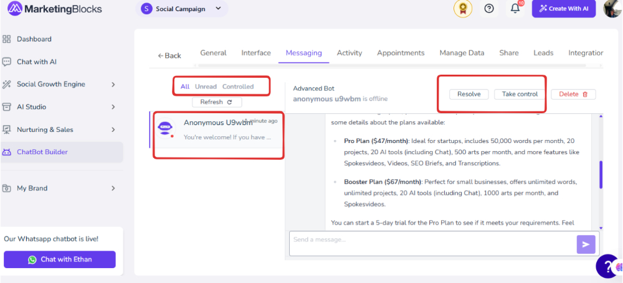The width and height of the screenshot is (623, 283).
Task: Click the My Brand camera icon
Action: click(x=7, y=188)
